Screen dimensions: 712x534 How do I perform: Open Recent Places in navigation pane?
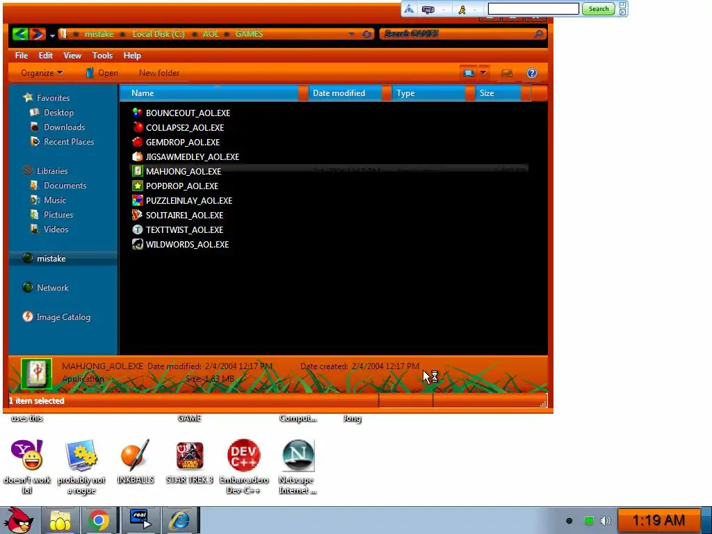pyautogui.click(x=69, y=142)
